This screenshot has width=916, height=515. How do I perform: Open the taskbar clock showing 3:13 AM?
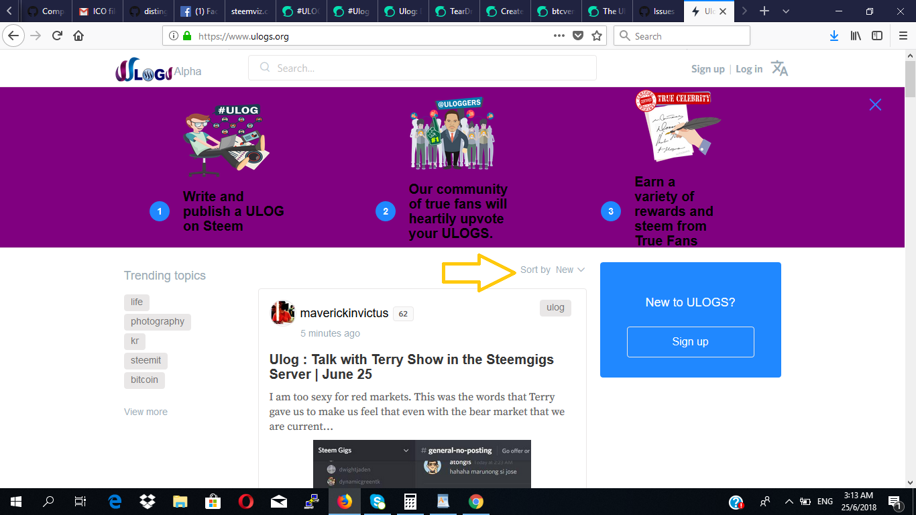859,502
